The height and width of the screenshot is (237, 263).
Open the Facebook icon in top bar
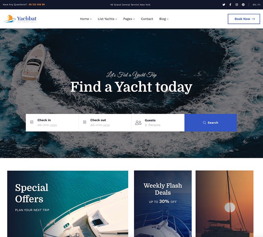230,5
